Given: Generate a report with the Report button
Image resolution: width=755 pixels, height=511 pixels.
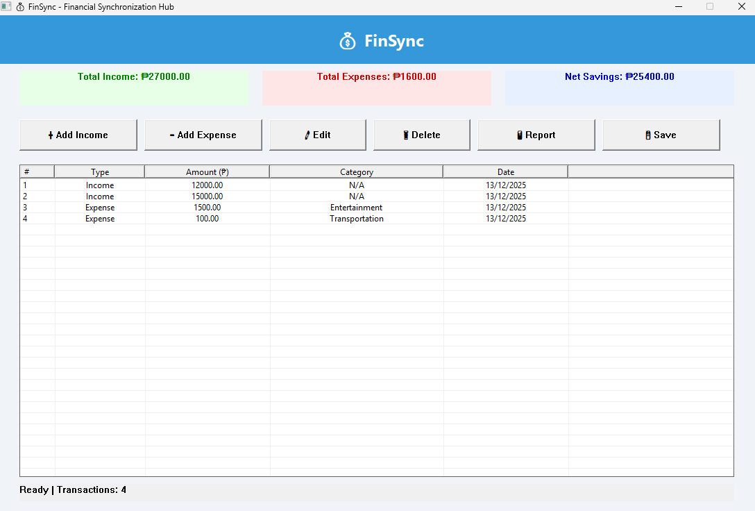Looking at the screenshot, I should click(x=536, y=135).
